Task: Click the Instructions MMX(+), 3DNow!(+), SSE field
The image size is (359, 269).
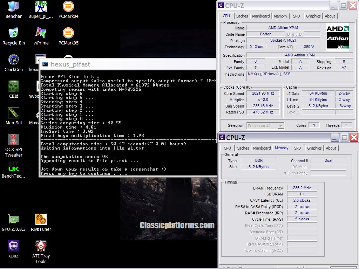Action: click(300, 76)
